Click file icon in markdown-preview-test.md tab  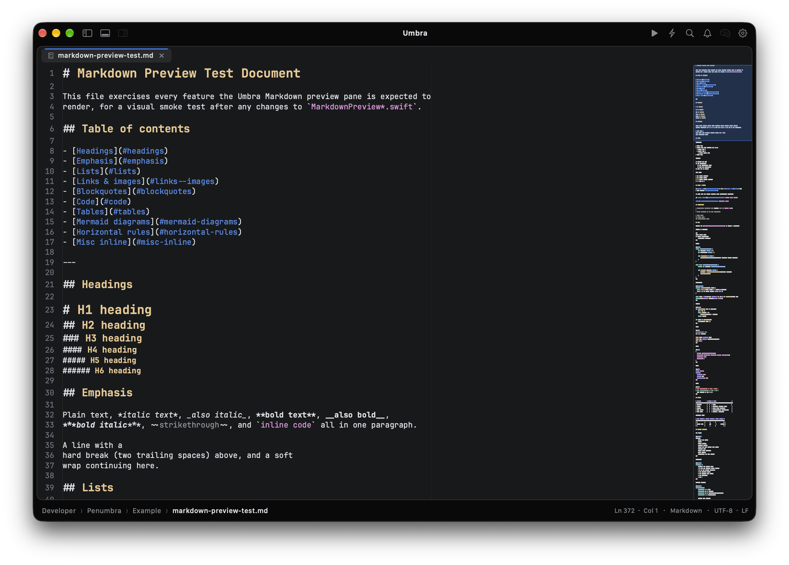pos(51,56)
